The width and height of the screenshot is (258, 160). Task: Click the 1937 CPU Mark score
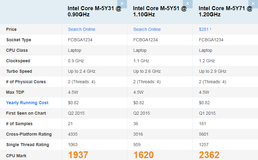pyautogui.click(x=78, y=155)
